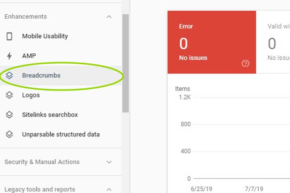Viewport: 290px width, 193px height.
Task: Collapse Legacy tools and reports section
Action: [109, 189]
